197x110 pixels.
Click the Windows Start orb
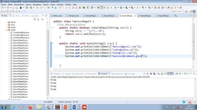click(x=4, y=107)
